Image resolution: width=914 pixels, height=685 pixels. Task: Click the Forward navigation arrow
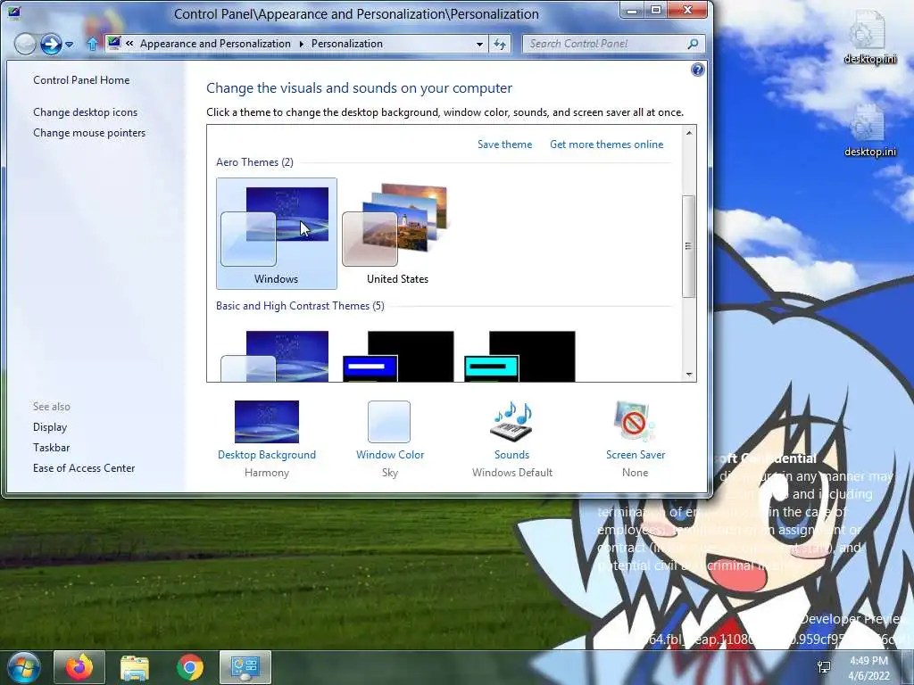pyautogui.click(x=51, y=44)
